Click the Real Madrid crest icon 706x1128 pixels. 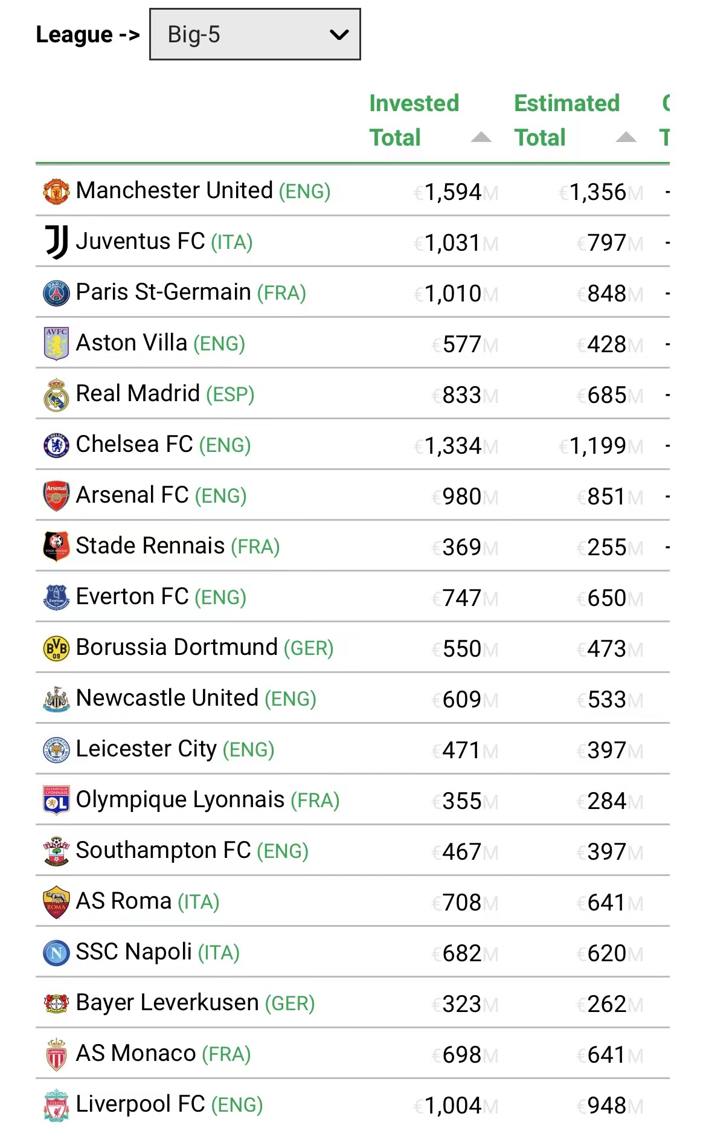click(56, 395)
